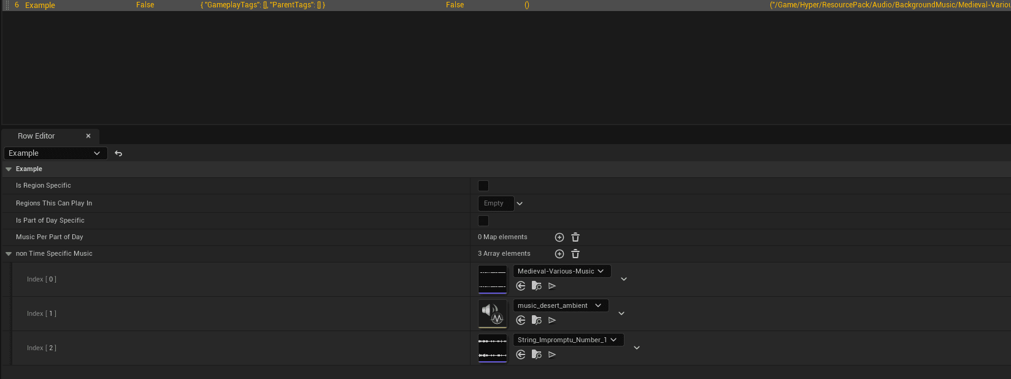Select the Index [ 2 ] array row label
This screenshot has width=1011, height=379.
[x=42, y=348]
